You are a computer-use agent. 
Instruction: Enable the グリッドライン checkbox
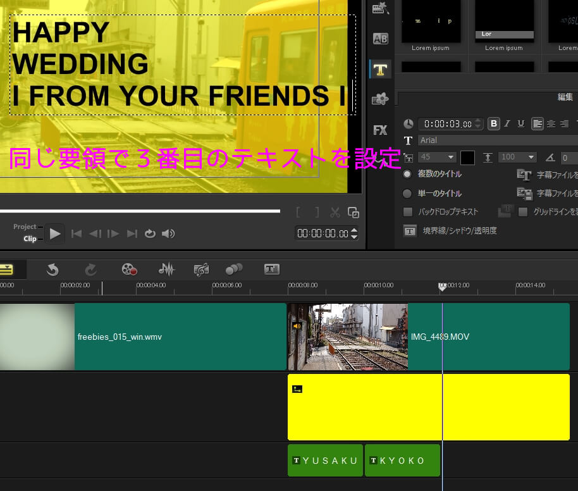(523, 212)
